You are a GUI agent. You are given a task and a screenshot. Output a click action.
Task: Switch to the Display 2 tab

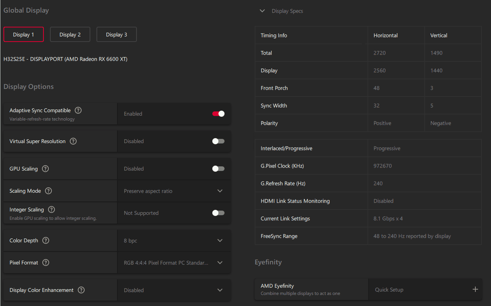pos(70,34)
